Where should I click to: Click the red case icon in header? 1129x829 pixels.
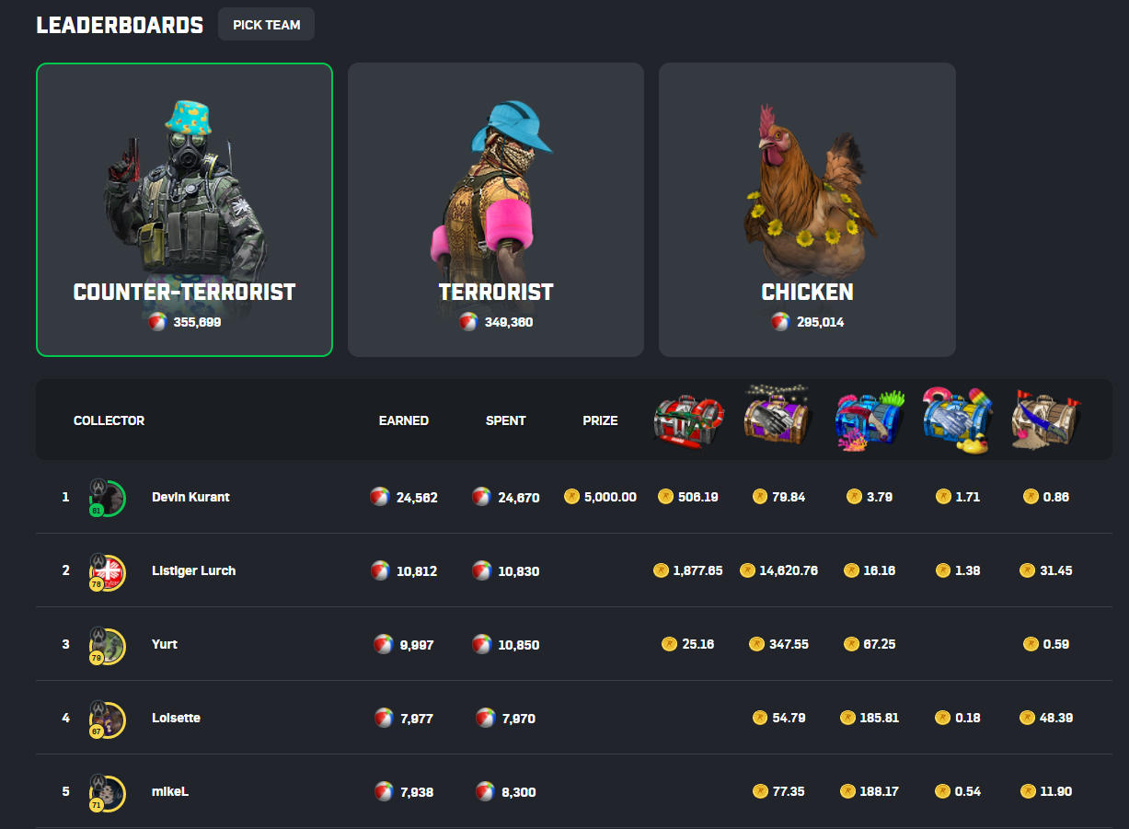coord(689,421)
